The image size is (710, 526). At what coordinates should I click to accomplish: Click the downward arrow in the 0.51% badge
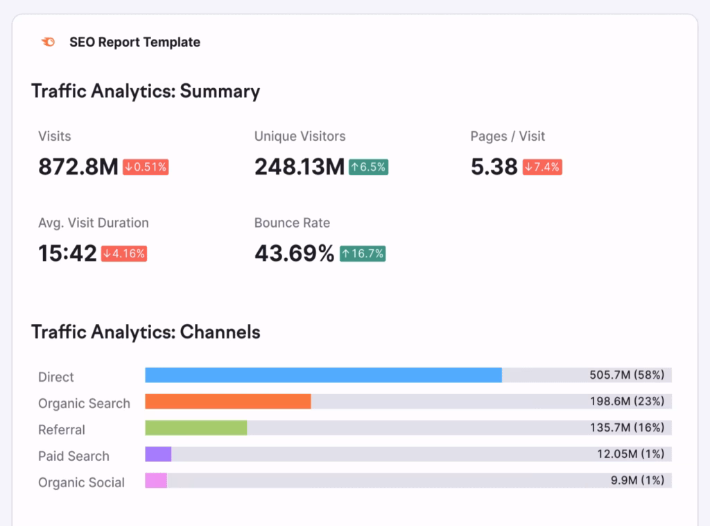(129, 167)
